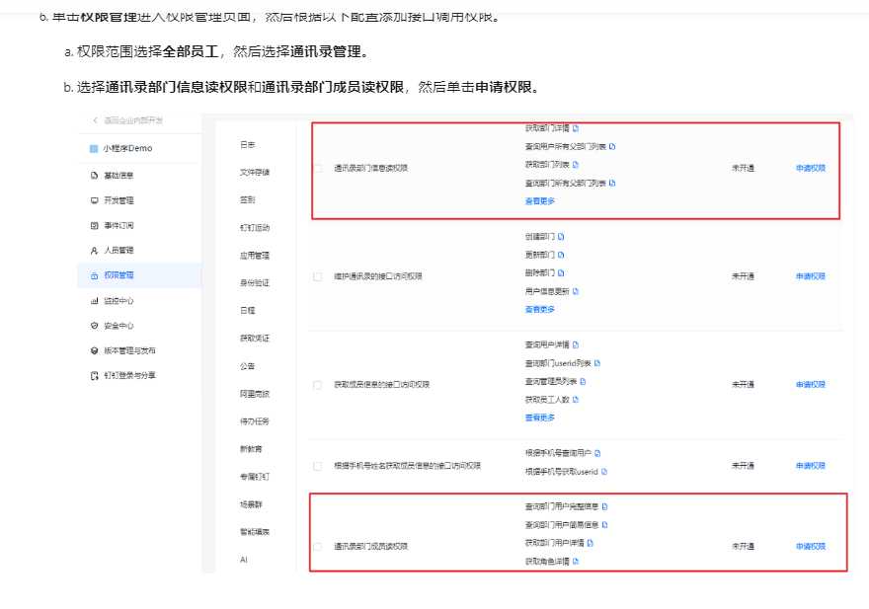Click the 人员管理 person icon
The width and height of the screenshot is (869, 609).
tap(94, 251)
